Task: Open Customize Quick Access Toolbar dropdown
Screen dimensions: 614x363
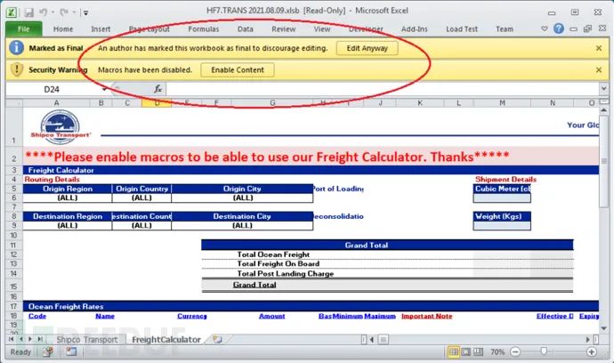Action: click(x=85, y=13)
